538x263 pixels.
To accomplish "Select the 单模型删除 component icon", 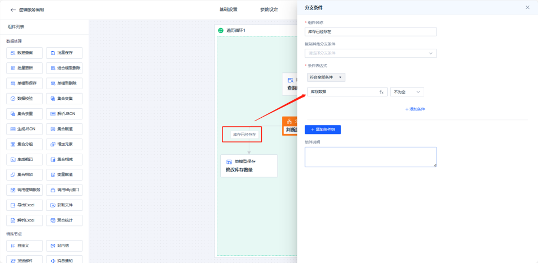I will click(53, 84).
